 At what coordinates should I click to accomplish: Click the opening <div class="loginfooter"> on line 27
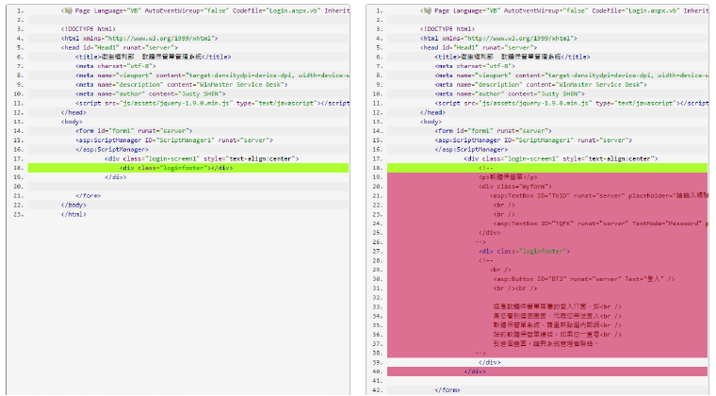coord(524,251)
